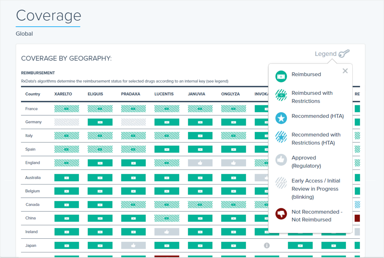The height and width of the screenshot is (258, 384).
Task: Select Italy JANUVIA reimbursed cell
Action: [x=200, y=136]
